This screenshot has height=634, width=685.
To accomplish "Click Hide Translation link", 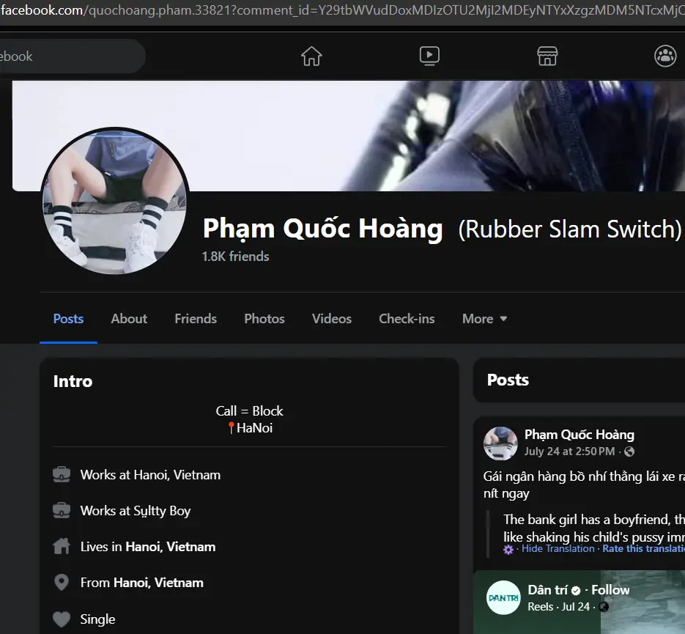I will pyautogui.click(x=558, y=549).
